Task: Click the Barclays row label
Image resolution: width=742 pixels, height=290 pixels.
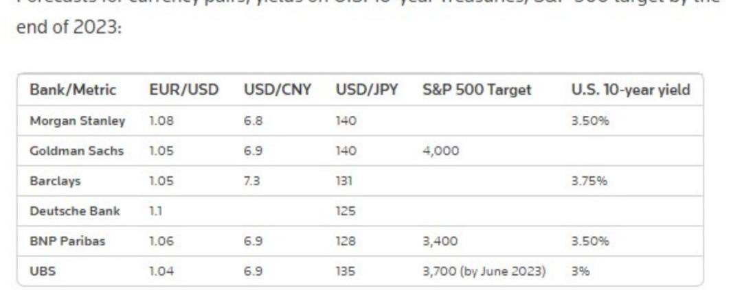Action: pyautogui.click(x=56, y=181)
